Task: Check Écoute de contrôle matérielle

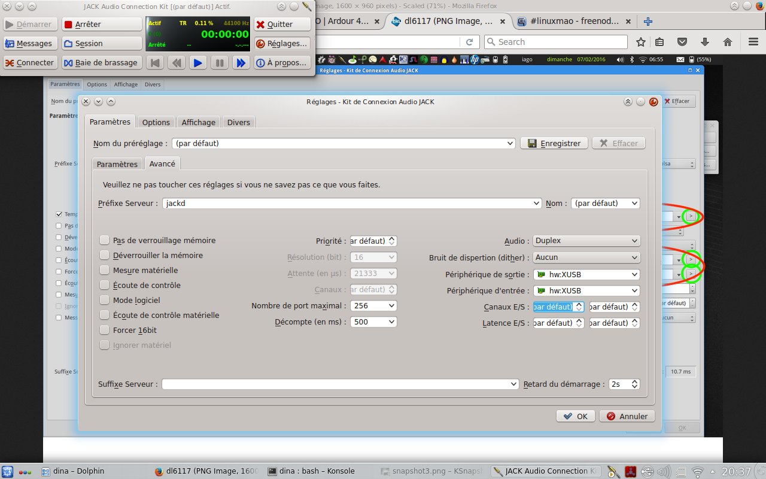Action: pos(105,315)
